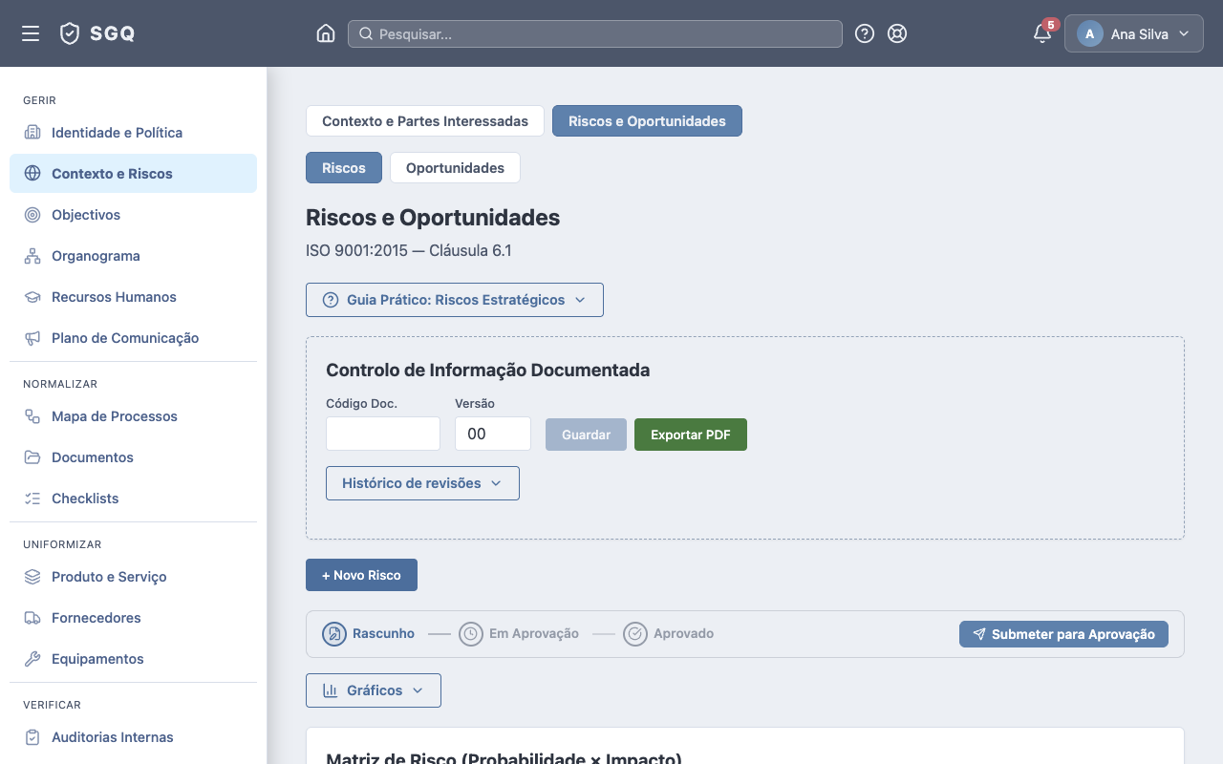Click the Rascunho status icon

[x=333, y=634]
